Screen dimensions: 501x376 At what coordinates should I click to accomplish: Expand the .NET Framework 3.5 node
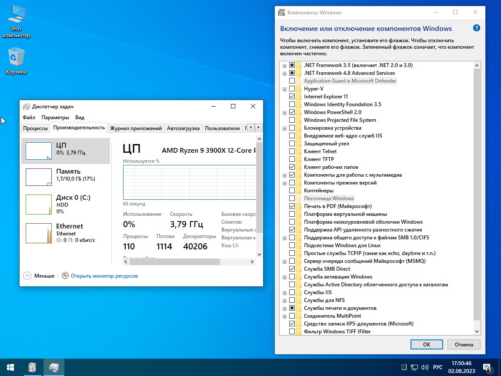click(284, 65)
